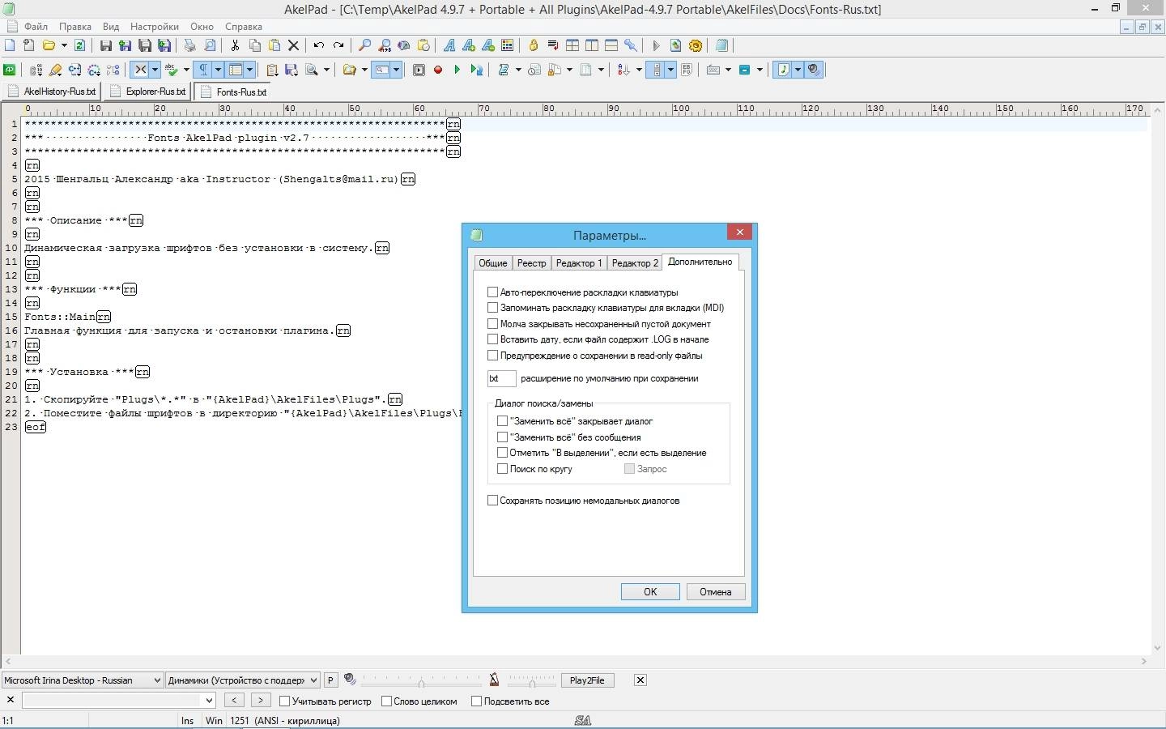Check Предупреждение о сохранении в read-only файлы

(x=492, y=355)
